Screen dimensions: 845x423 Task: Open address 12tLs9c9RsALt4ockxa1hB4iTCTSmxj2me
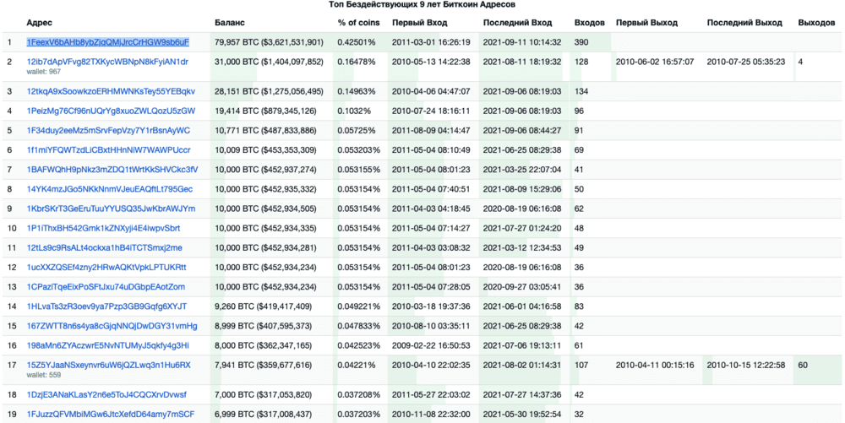pyautogui.click(x=105, y=247)
